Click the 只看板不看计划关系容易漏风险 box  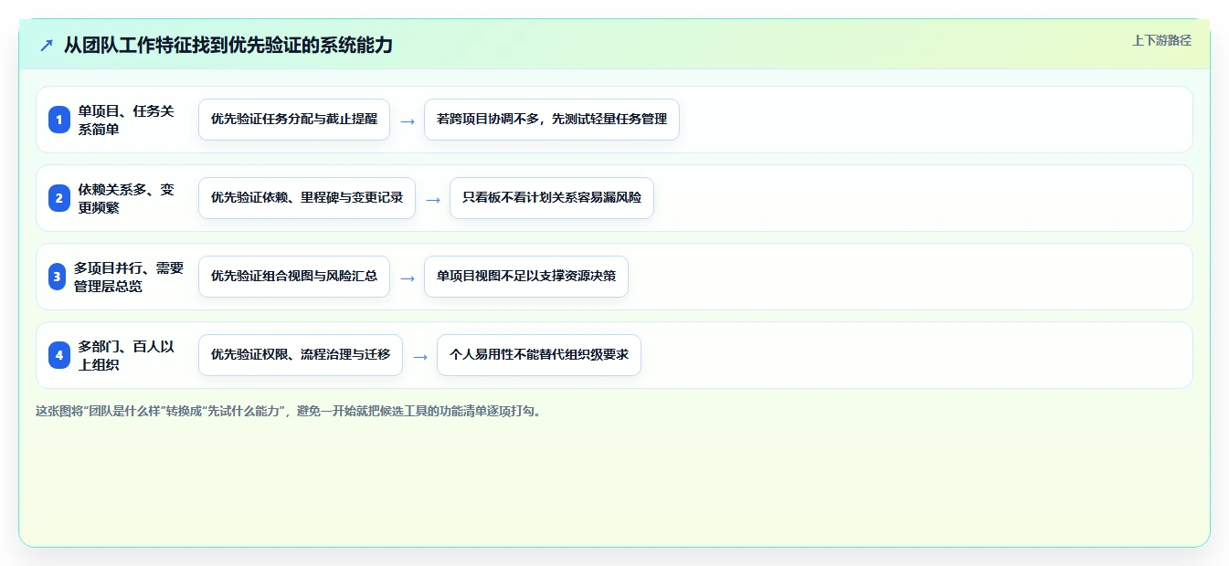(552, 198)
